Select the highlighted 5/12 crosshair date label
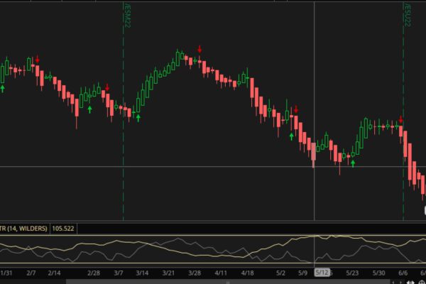This screenshot has width=426, height=284. (322, 273)
